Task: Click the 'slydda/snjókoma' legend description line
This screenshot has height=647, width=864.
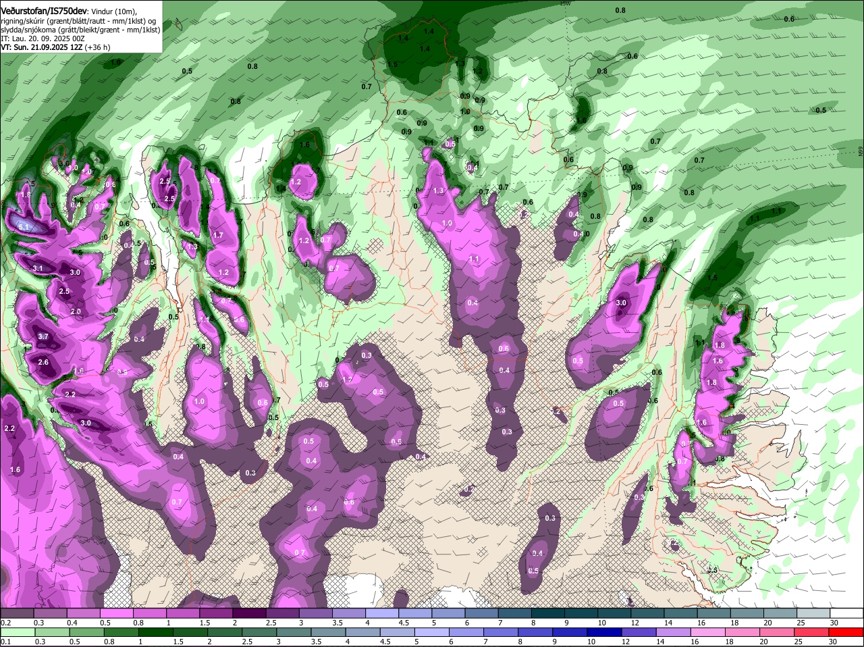Action: coord(80,30)
